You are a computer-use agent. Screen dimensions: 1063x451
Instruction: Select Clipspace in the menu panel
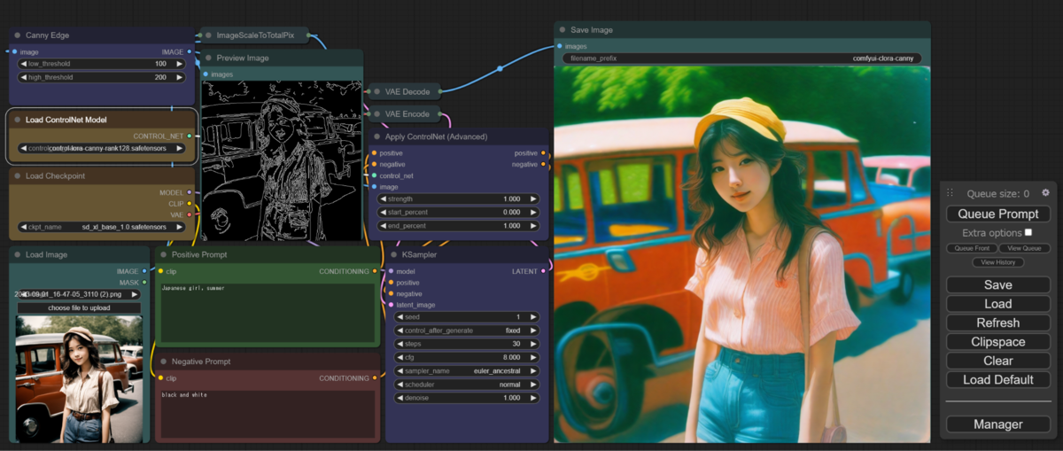coord(997,342)
